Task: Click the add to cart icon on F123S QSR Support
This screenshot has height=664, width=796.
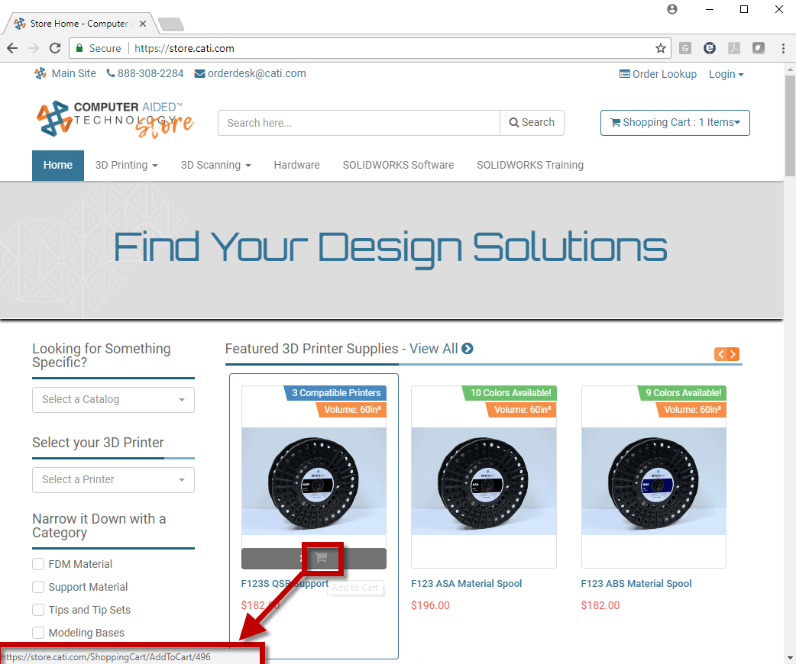Action: (321, 558)
